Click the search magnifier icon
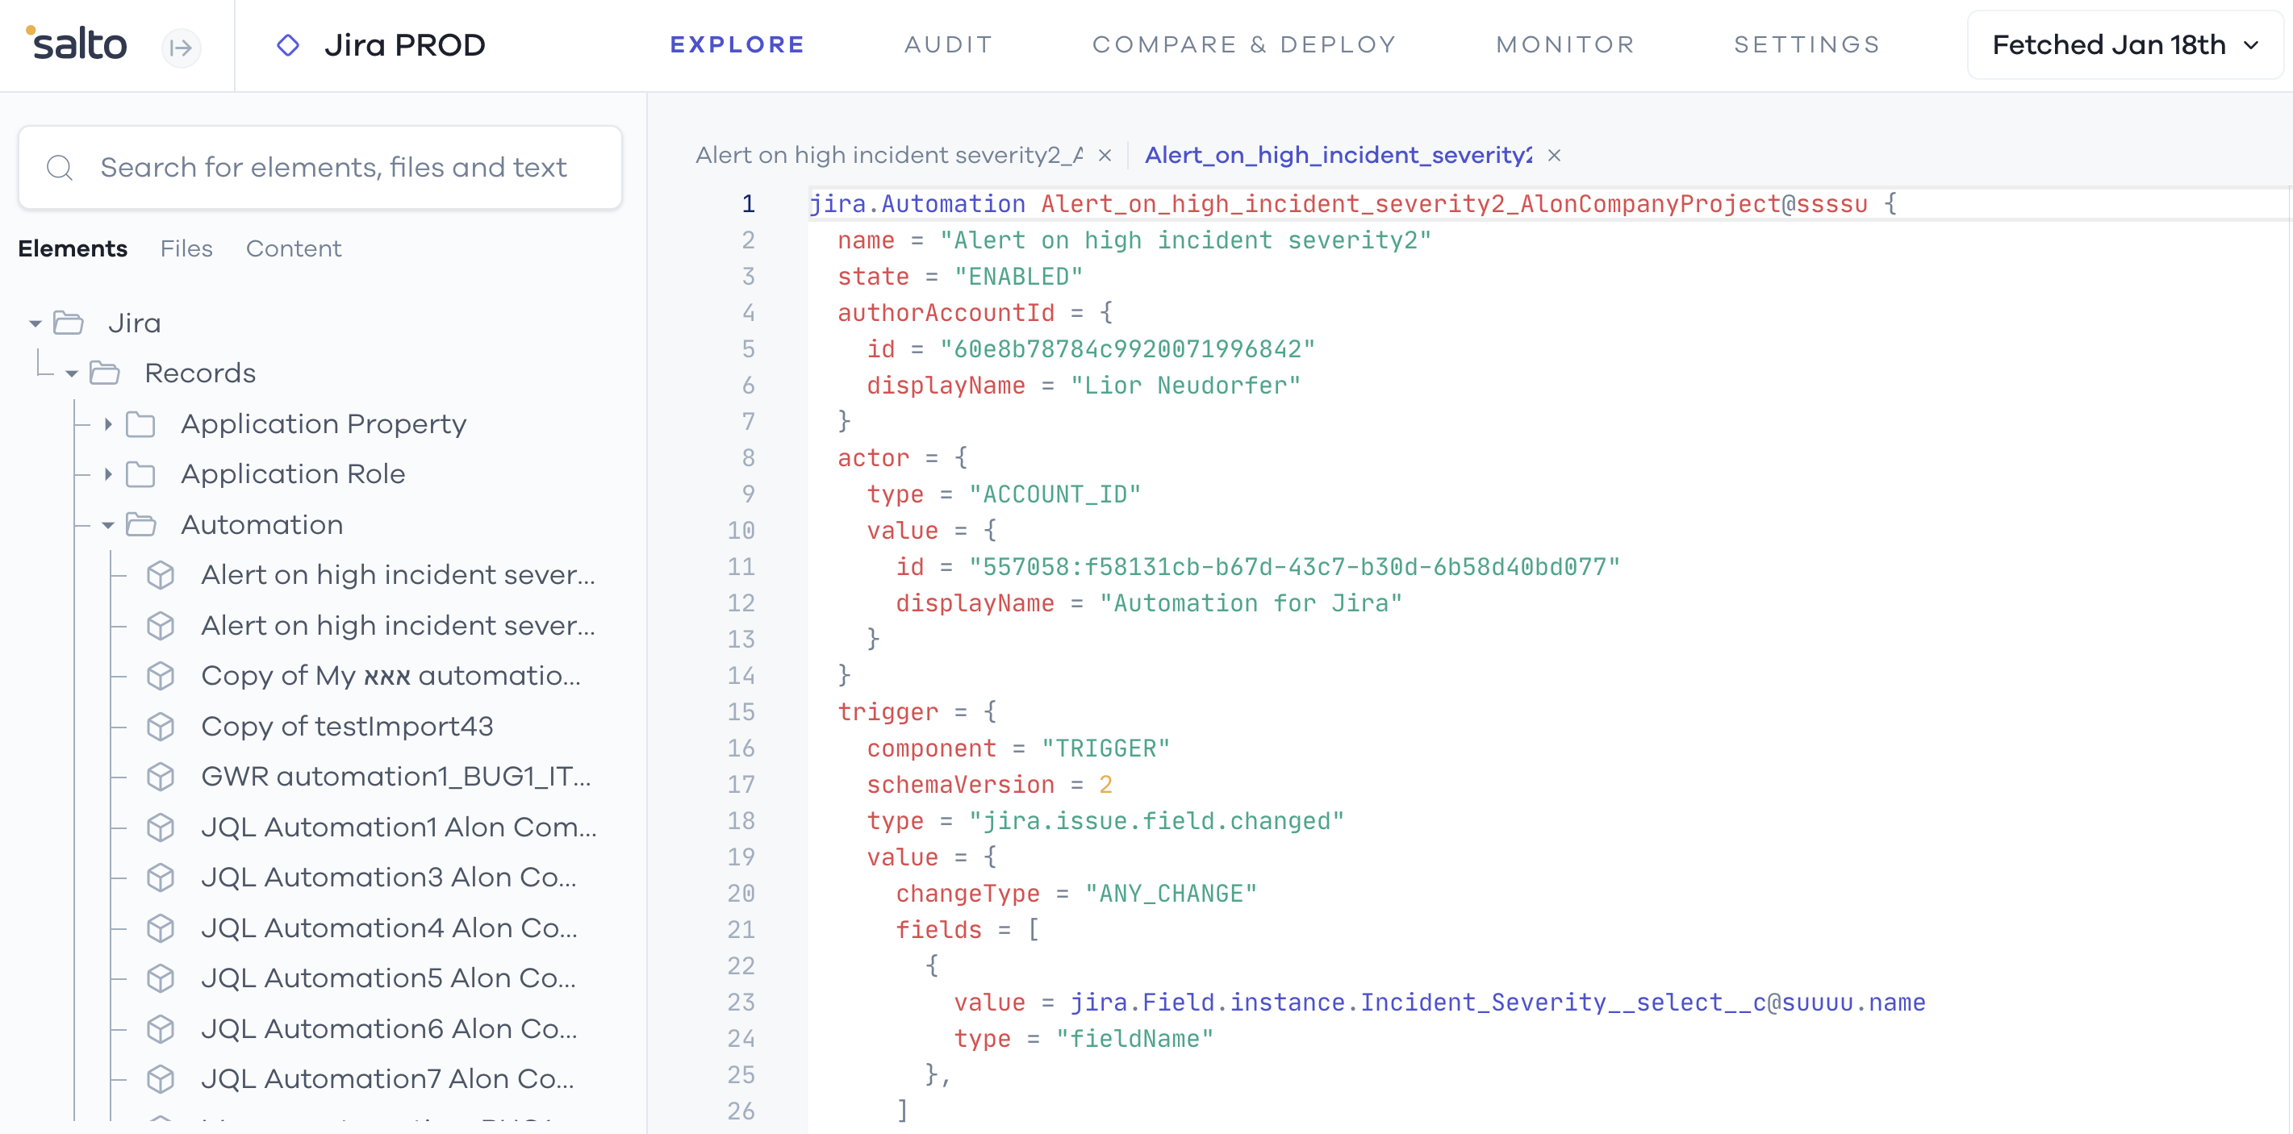The height and width of the screenshot is (1134, 2293). (x=60, y=167)
